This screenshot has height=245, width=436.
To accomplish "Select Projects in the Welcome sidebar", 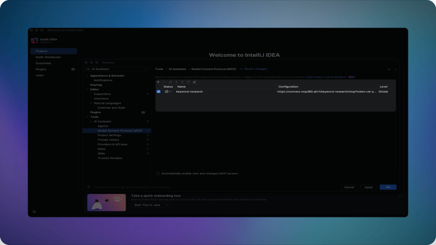I will (54, 51).
